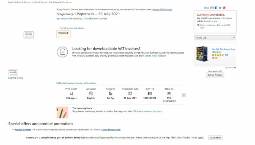Open the Hobbies & Games breadcrumb

click(39, 2)
